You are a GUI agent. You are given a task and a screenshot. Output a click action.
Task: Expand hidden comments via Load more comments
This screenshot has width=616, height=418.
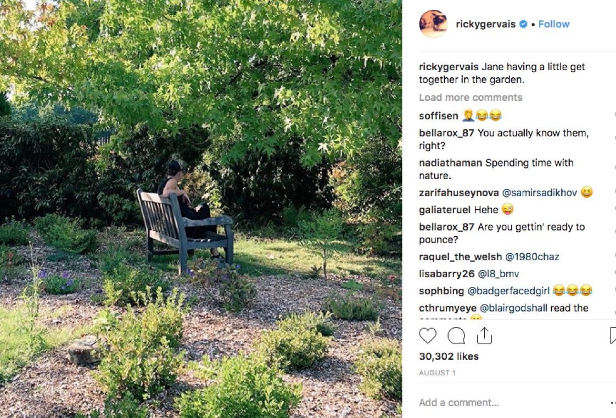[471, 97]
